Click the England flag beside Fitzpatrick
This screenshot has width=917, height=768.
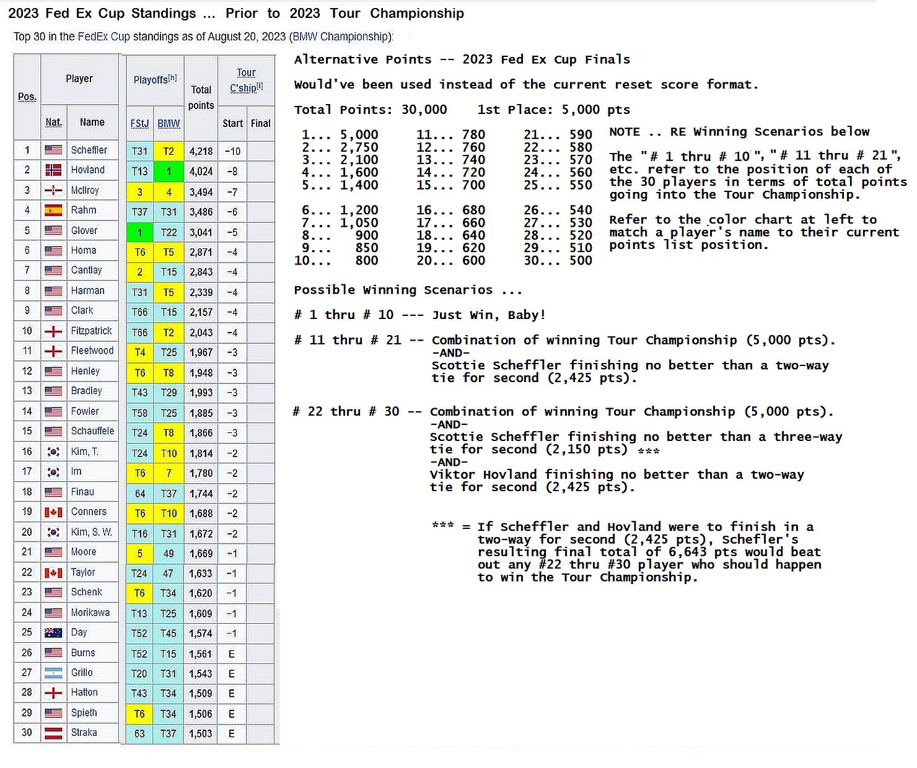pyautogui.click(x=53, y=331)
